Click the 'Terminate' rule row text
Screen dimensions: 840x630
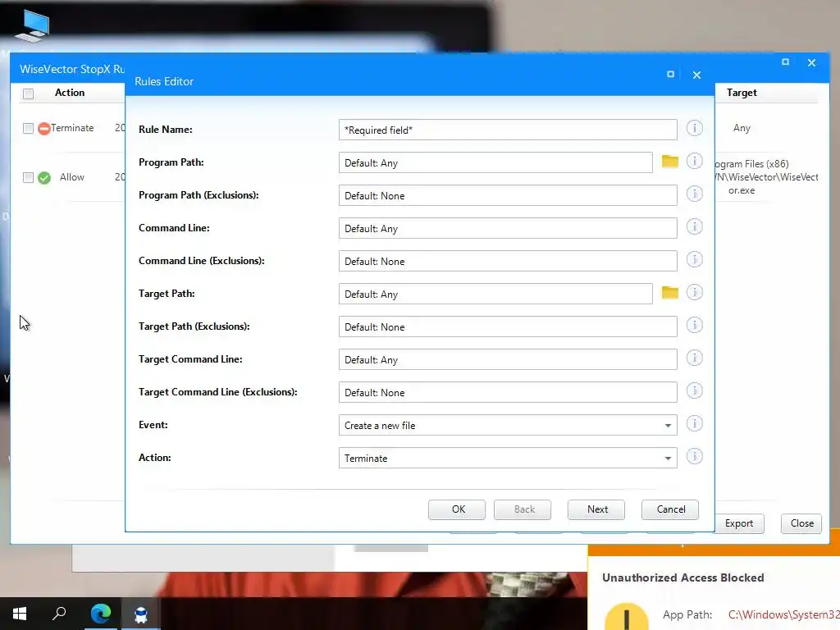[72, 128]
